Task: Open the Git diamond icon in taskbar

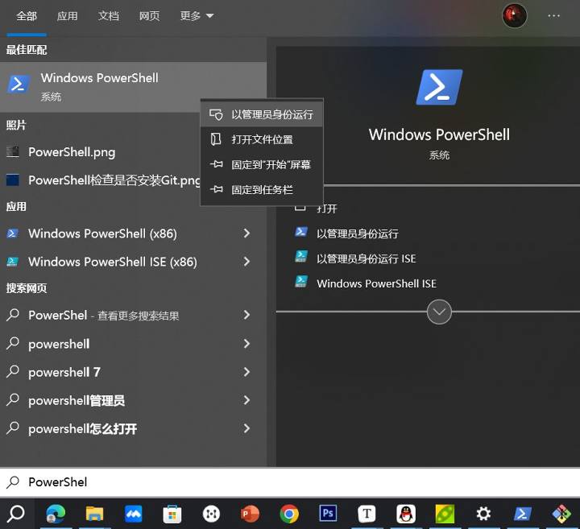Action: (x=561, y=514)
